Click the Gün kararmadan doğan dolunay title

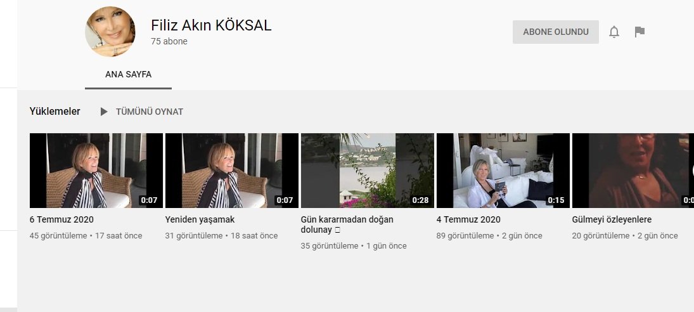coord(347,224)
